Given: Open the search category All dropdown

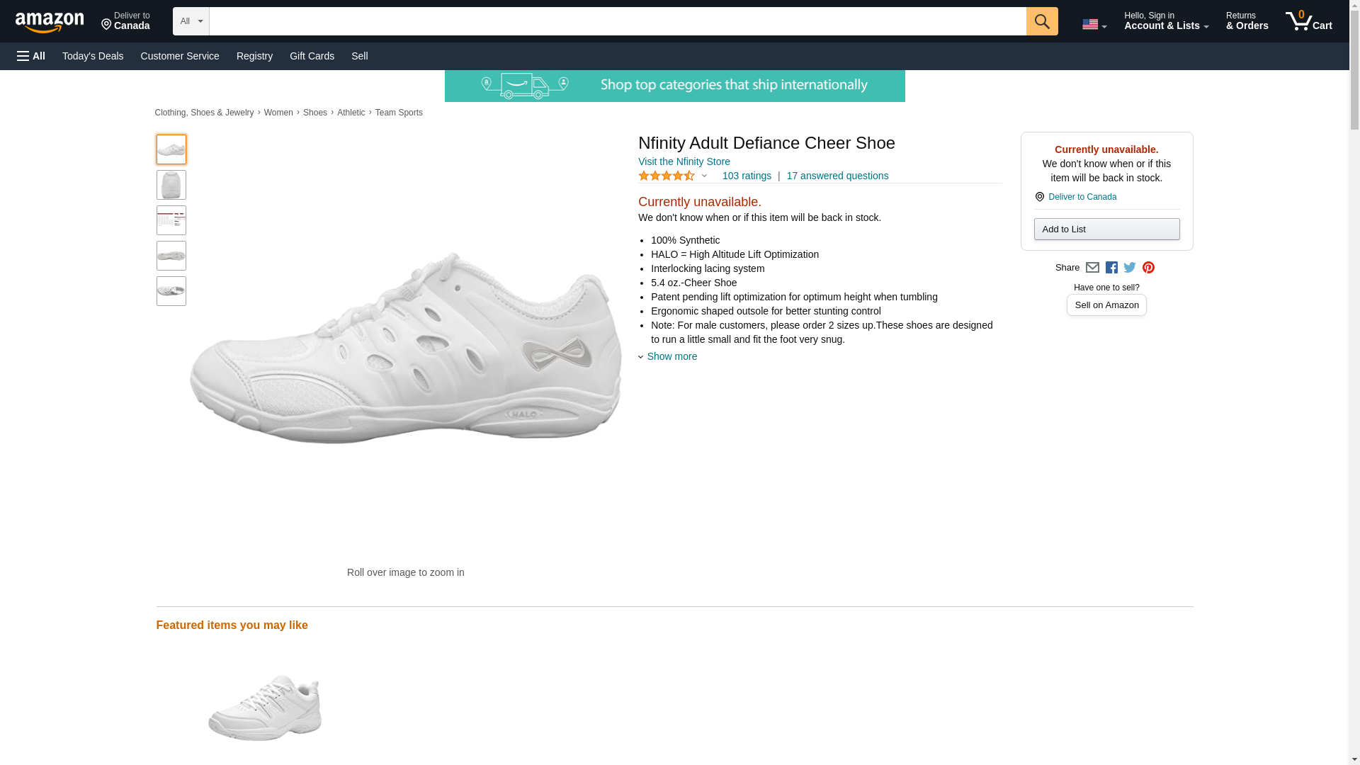Looking at the screenshot, I should coord(191,21).
